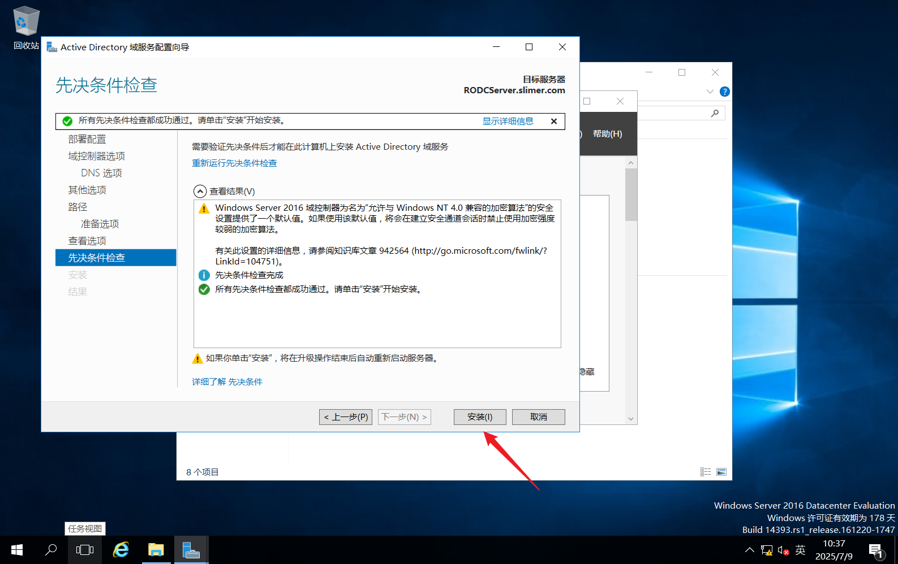Click the warning icon beside auto-restart notice
This screenshot has width=898, height=564.
(197, 358)
